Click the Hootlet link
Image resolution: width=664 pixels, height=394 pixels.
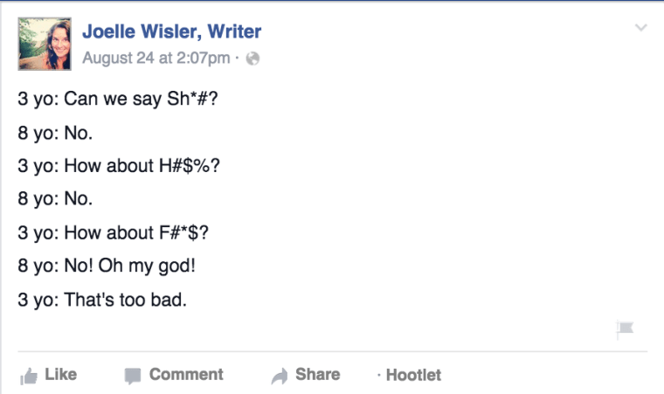click(413, 376)
